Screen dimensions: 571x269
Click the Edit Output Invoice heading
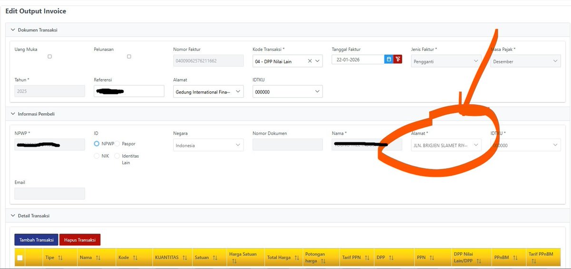pos(36,11)
